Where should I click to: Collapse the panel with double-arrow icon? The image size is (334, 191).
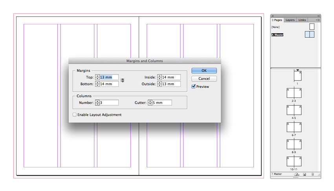point(318,16)
